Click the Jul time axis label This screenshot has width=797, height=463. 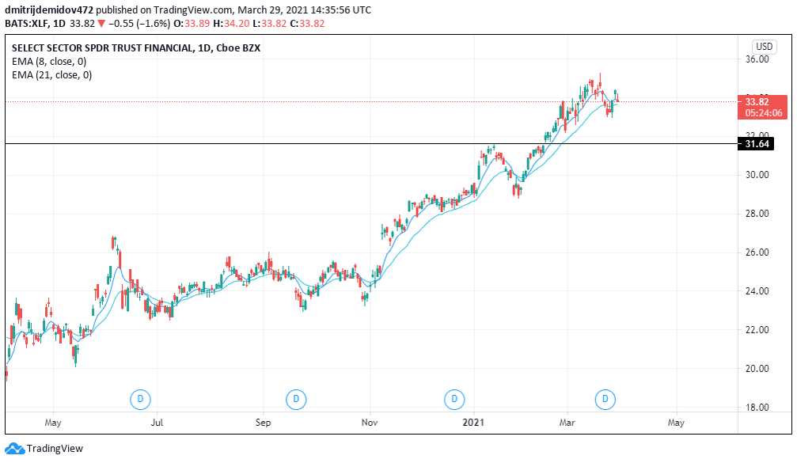coord(157,423)
